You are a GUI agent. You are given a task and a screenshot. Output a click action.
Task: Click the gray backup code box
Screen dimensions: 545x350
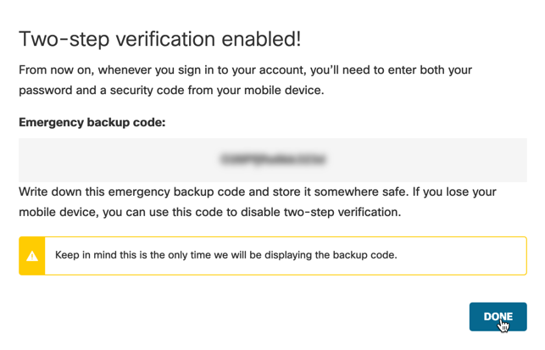pyautogui.click(x=273, y=160)
